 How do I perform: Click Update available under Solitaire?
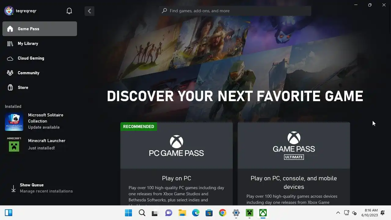click(44, 127)
